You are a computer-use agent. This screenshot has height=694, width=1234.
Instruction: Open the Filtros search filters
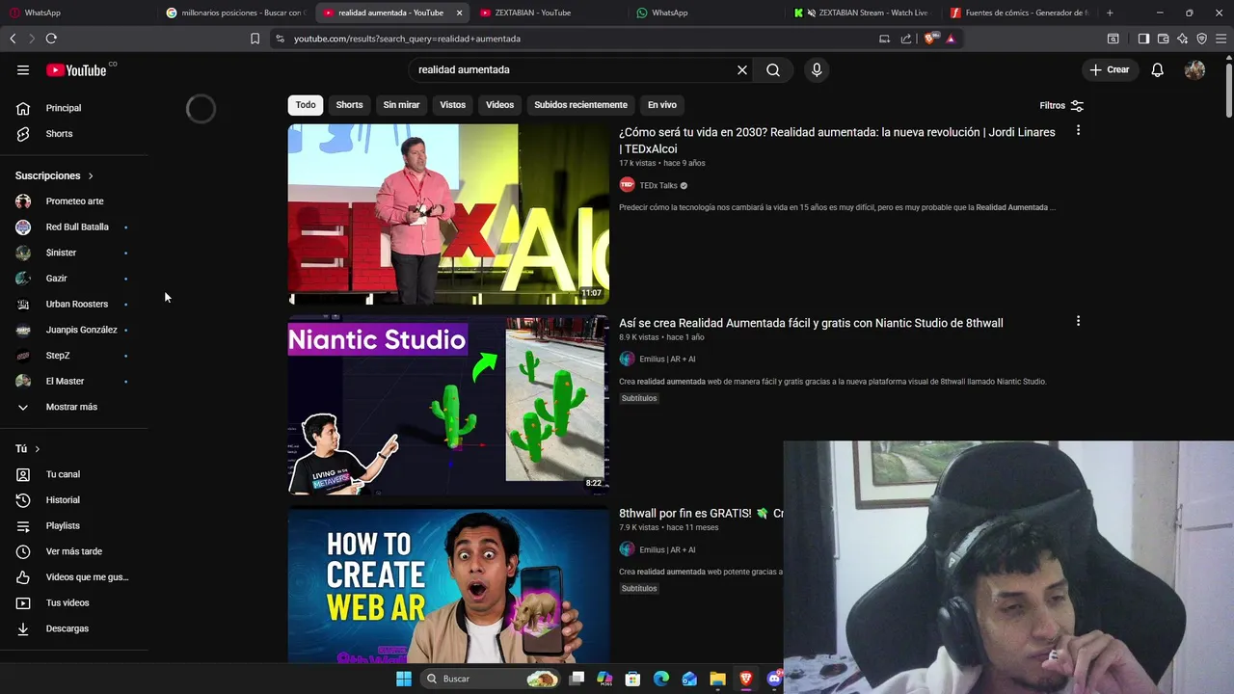[1061, 105]
